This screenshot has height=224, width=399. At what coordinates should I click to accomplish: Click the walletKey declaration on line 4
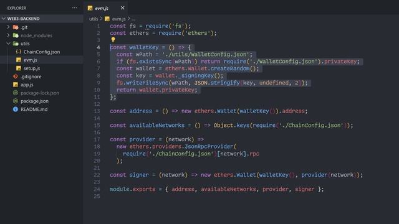coord(144,47)
